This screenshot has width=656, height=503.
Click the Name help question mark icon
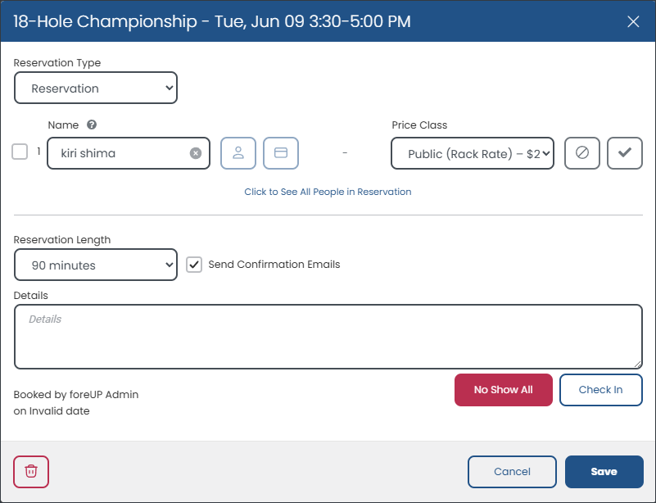point(92,125)
